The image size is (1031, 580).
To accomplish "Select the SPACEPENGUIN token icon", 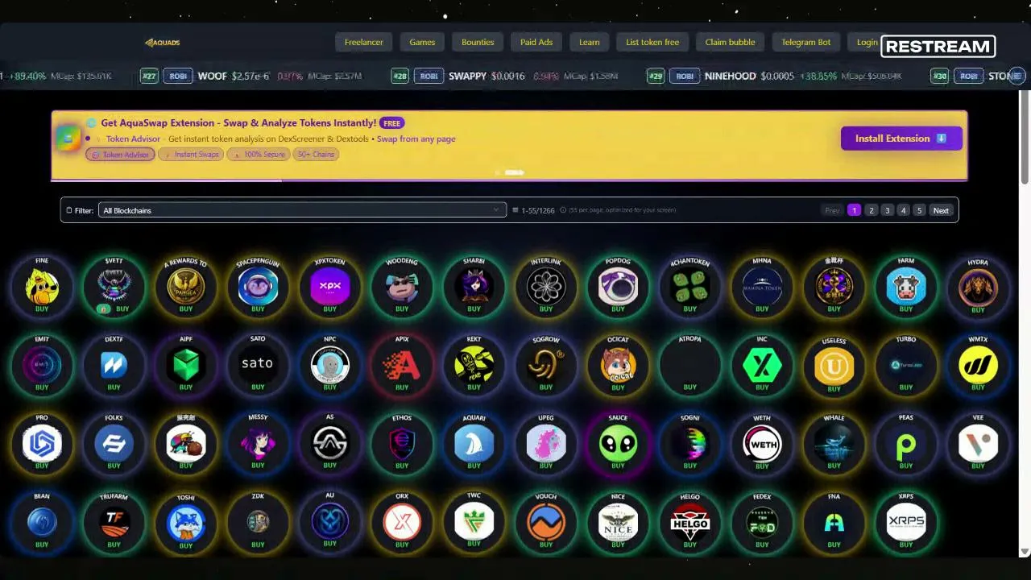I will [258, 287].
